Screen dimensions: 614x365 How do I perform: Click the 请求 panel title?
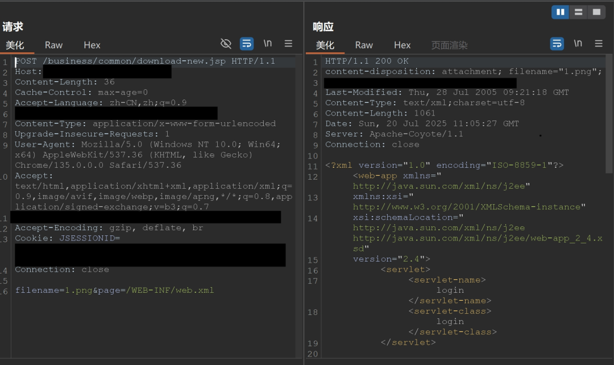pyautogui.click(x=13, y=27)
